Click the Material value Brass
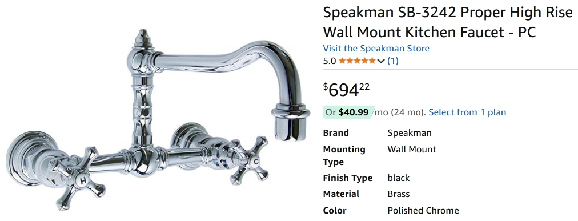The height and width of the screenshot is (221, 578). point(399,194)
